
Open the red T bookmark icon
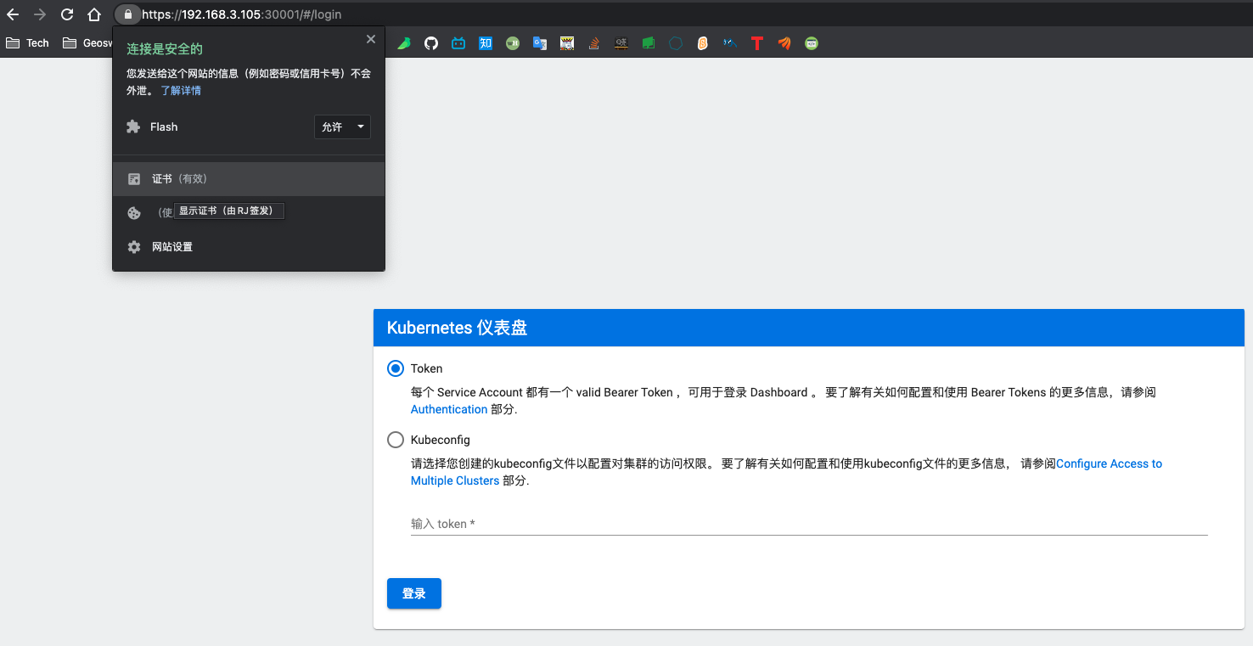[x=757, y=43]
